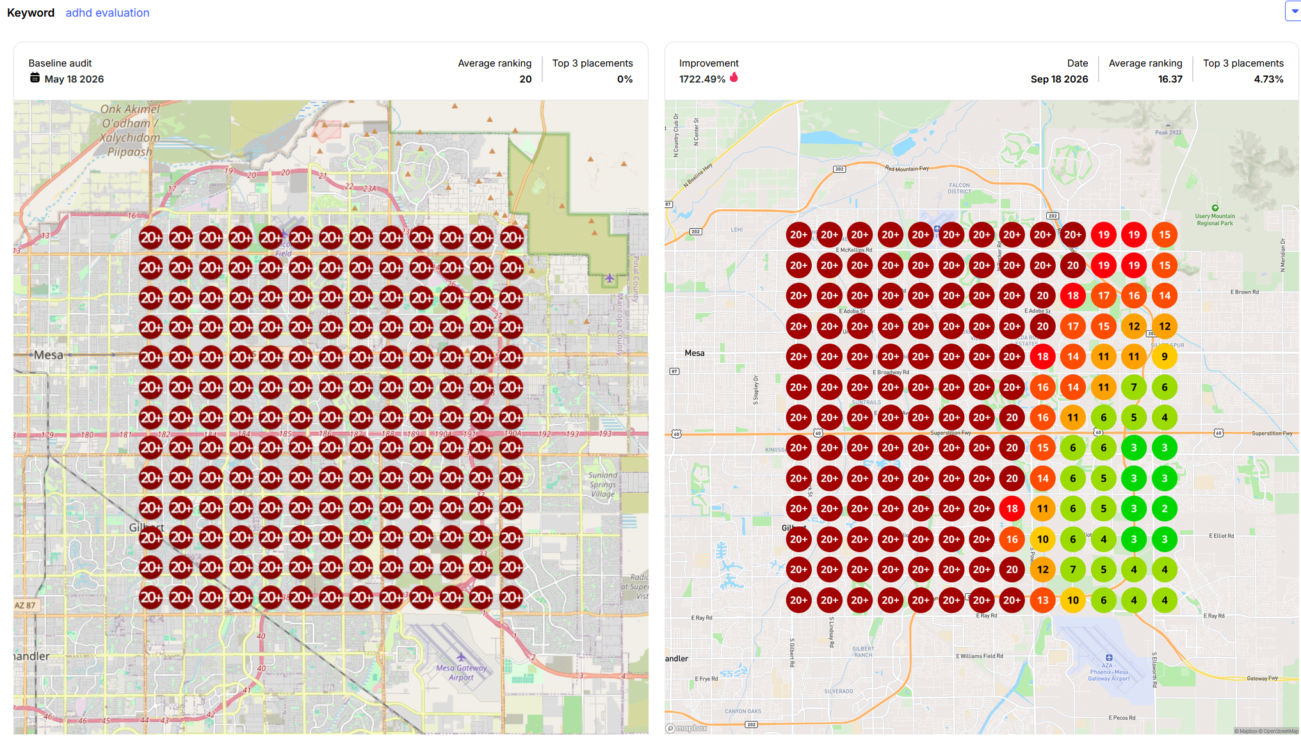This screenshot has width=1301, height=737.
Task: Click the Usery Mountain Regional Park pin
Action: (1215, 208)
